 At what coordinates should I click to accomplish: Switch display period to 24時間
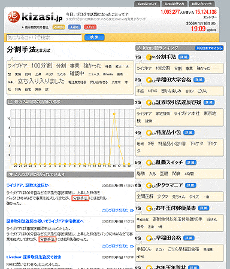tap(59, 27)
